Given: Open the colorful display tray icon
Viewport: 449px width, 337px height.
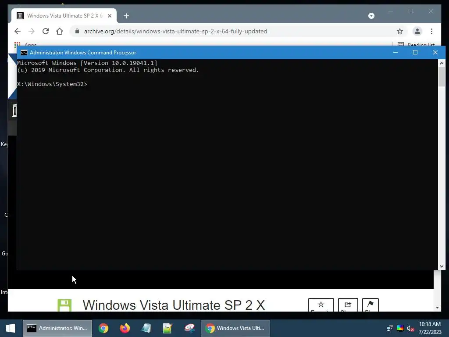Looking at the screenshot, I should 400,328.
